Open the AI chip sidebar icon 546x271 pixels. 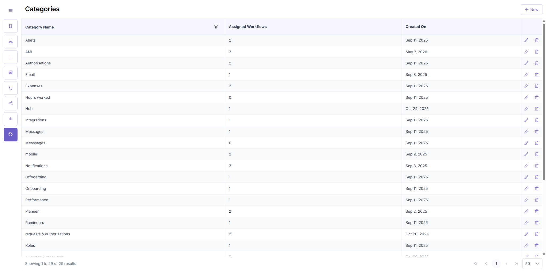pos(11,72)
